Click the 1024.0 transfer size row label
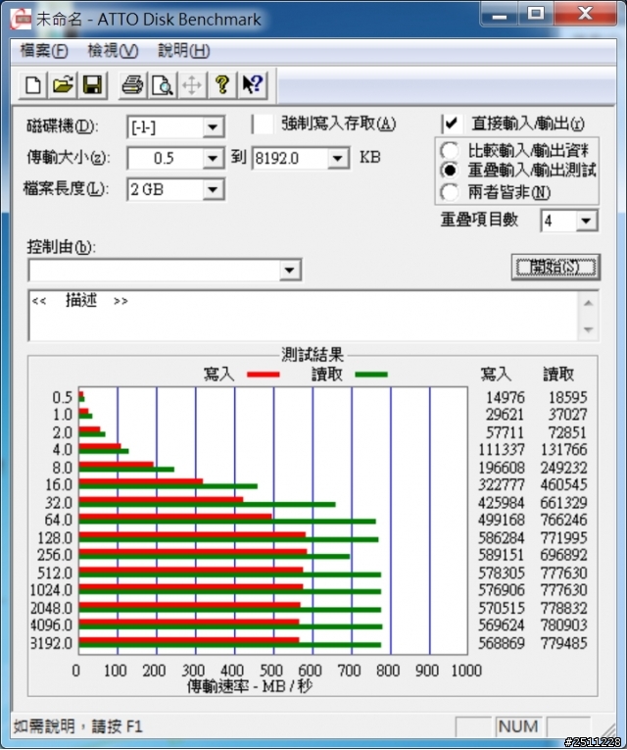The width and height of the screenshot is (627, 750). 51,590
